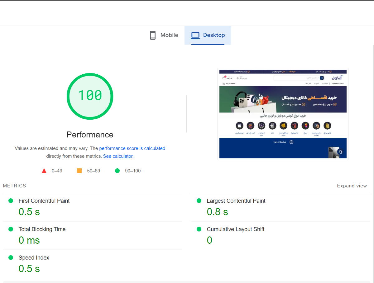Click the green dot beside Largest Contentful Paint
This screenshot has height=283, width=374.
199,201
